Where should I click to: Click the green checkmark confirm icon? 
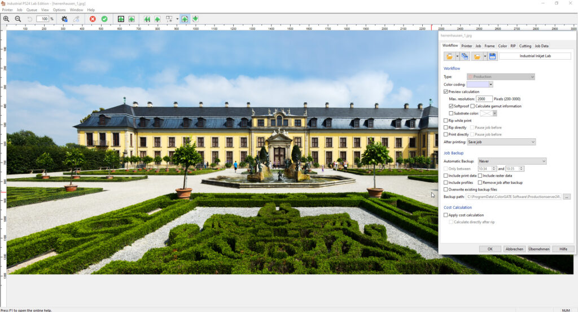[x=104, y=19]
